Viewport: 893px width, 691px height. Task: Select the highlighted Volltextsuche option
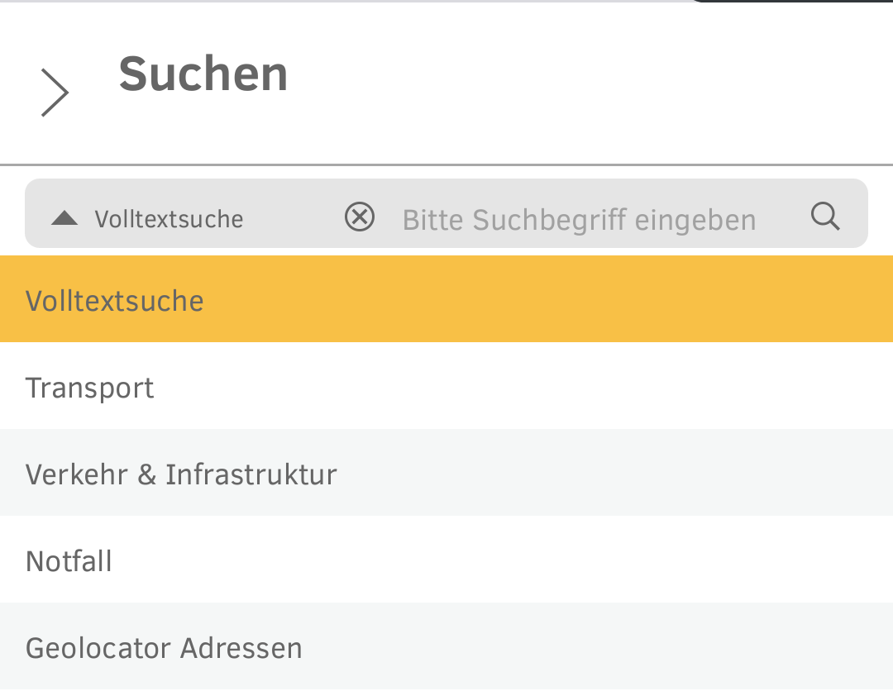115,299
